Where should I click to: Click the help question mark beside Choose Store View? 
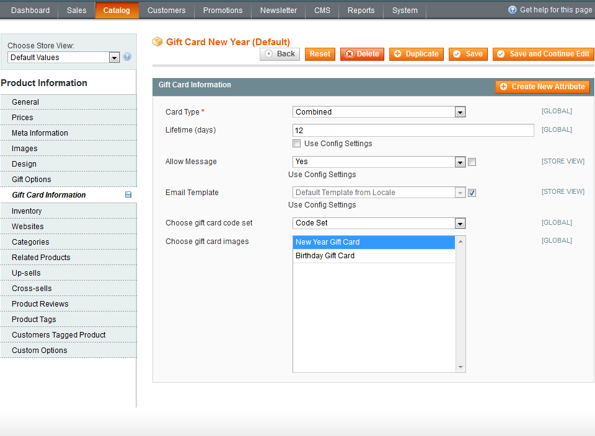tap(127, 57)
